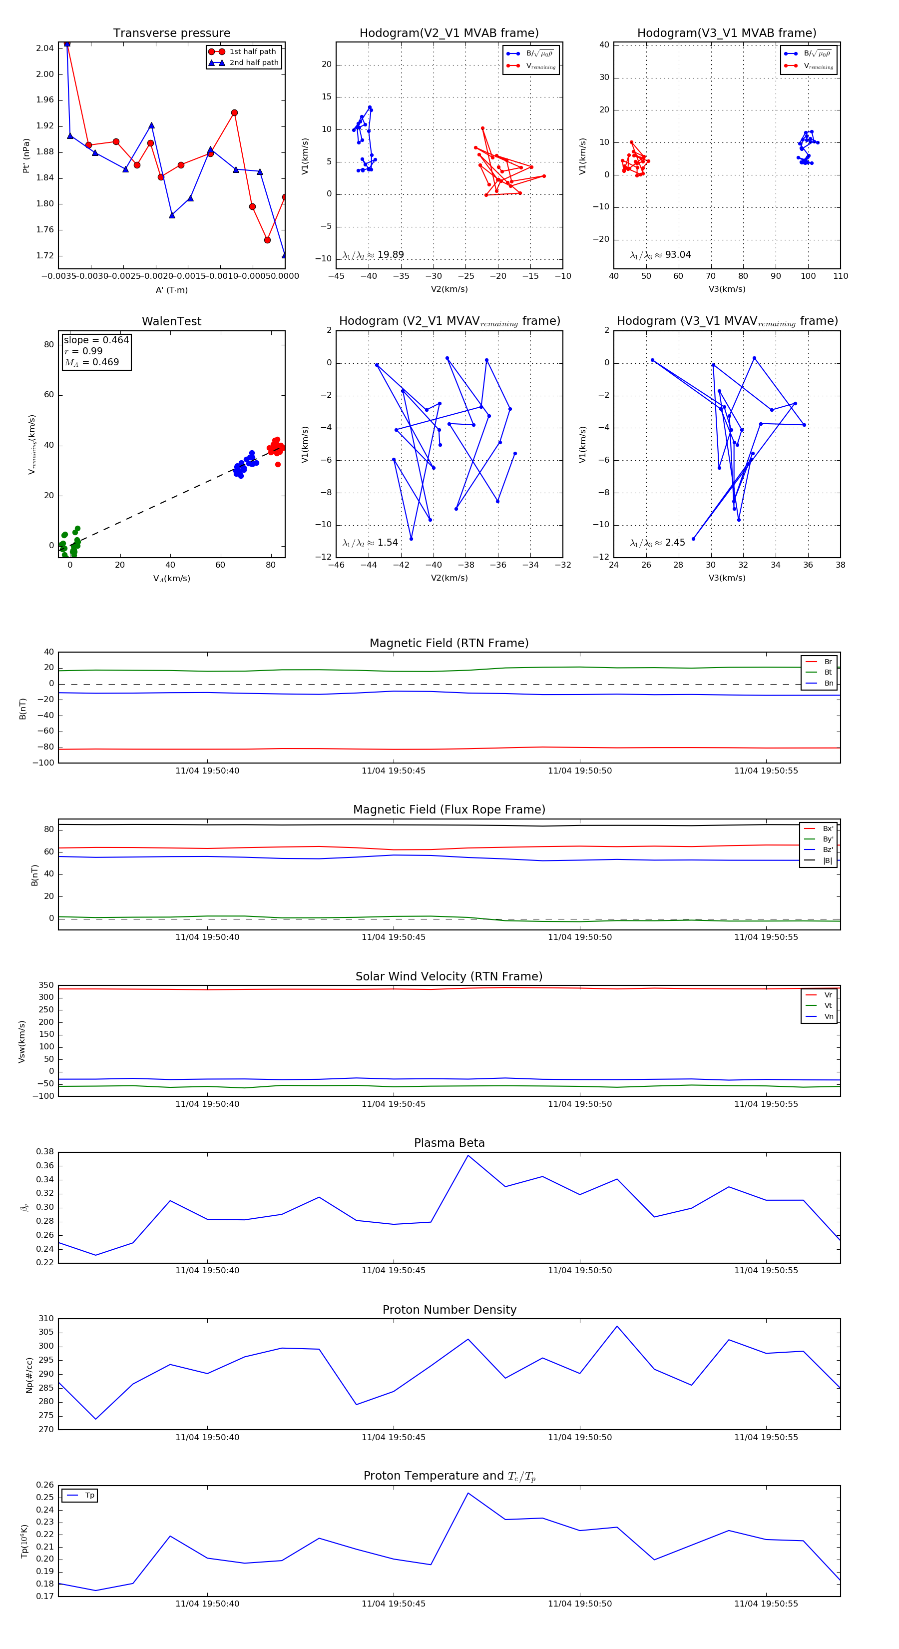
Task: Click 'Hodogram (V3_V1 MVAV remaining frame)' title
Action: point(727,321)
